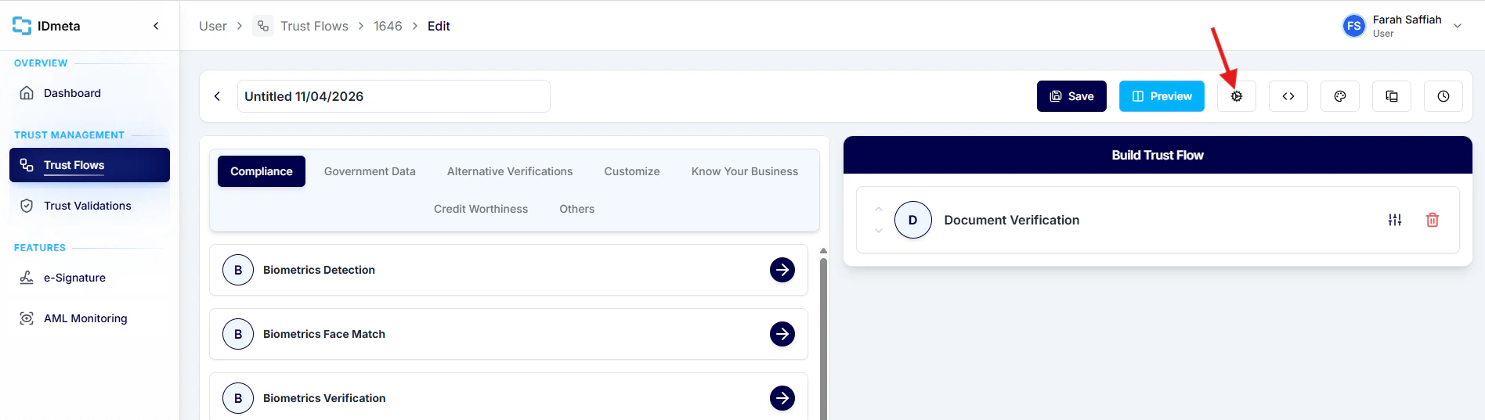Open version history clock icon
This screenshot has width=1485, height=420.
click(x=1443, y=96)
